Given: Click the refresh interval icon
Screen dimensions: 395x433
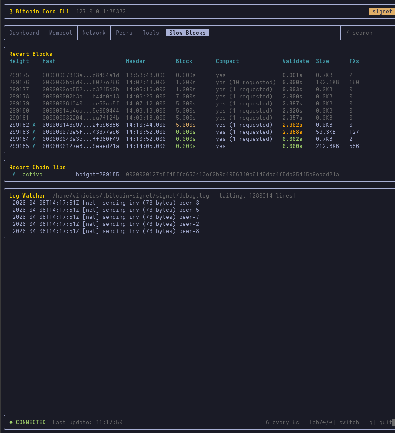Looking at the screenshot, I should pyautogui.click(x=267, y=422).
